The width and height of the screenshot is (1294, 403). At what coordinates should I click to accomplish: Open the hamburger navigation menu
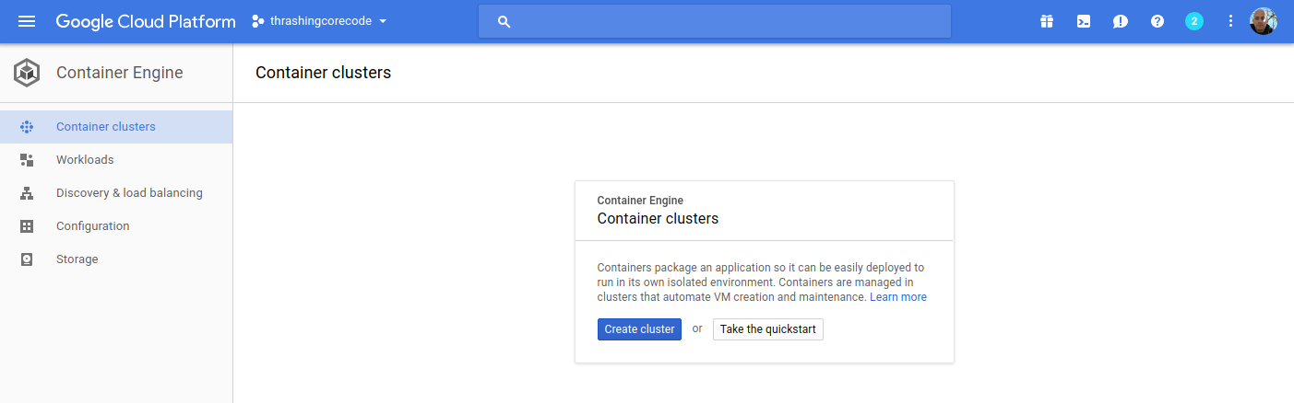(27, 21)
